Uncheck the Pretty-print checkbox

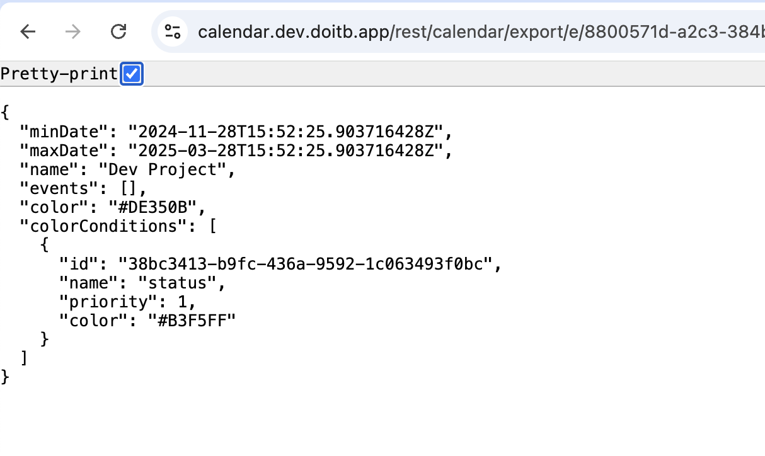tap(131, 74)
